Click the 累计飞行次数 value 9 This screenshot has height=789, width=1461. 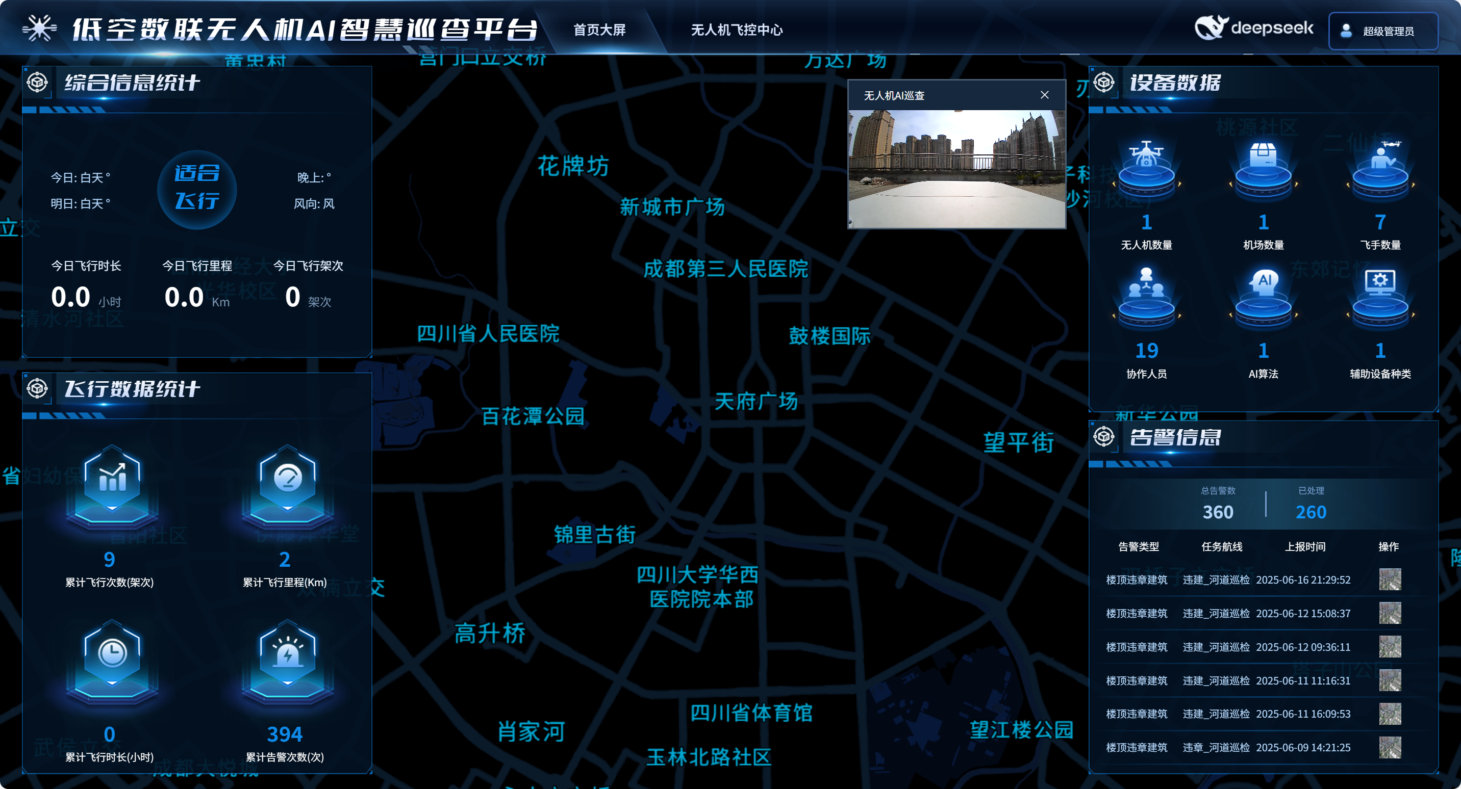[110, 560]
